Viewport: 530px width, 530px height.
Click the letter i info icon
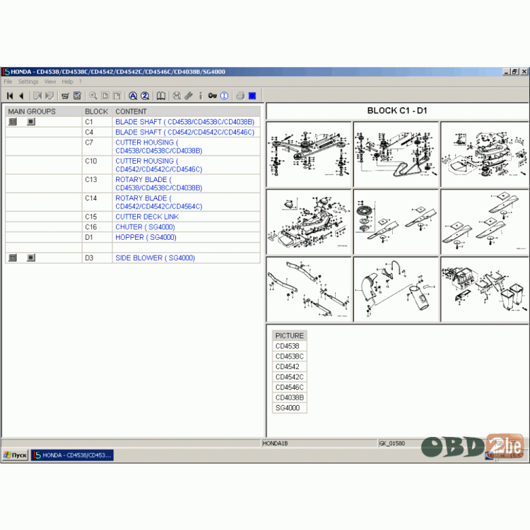tap(200, 96)
